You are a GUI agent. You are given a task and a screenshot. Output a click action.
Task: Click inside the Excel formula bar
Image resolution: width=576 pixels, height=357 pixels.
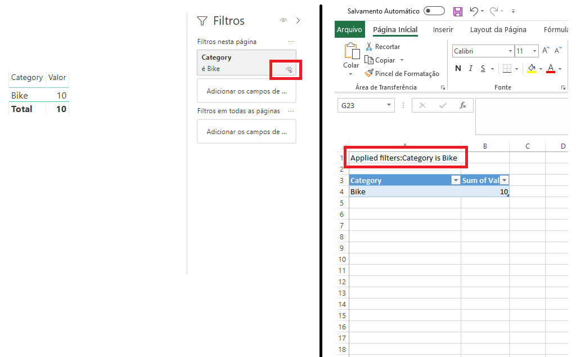(522, 117)
